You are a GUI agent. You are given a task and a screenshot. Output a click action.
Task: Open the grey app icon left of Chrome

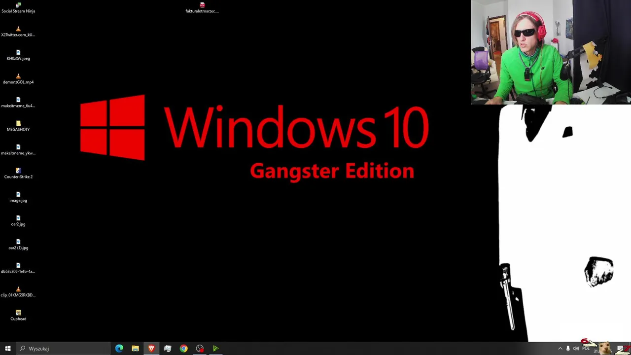(168, 349)
